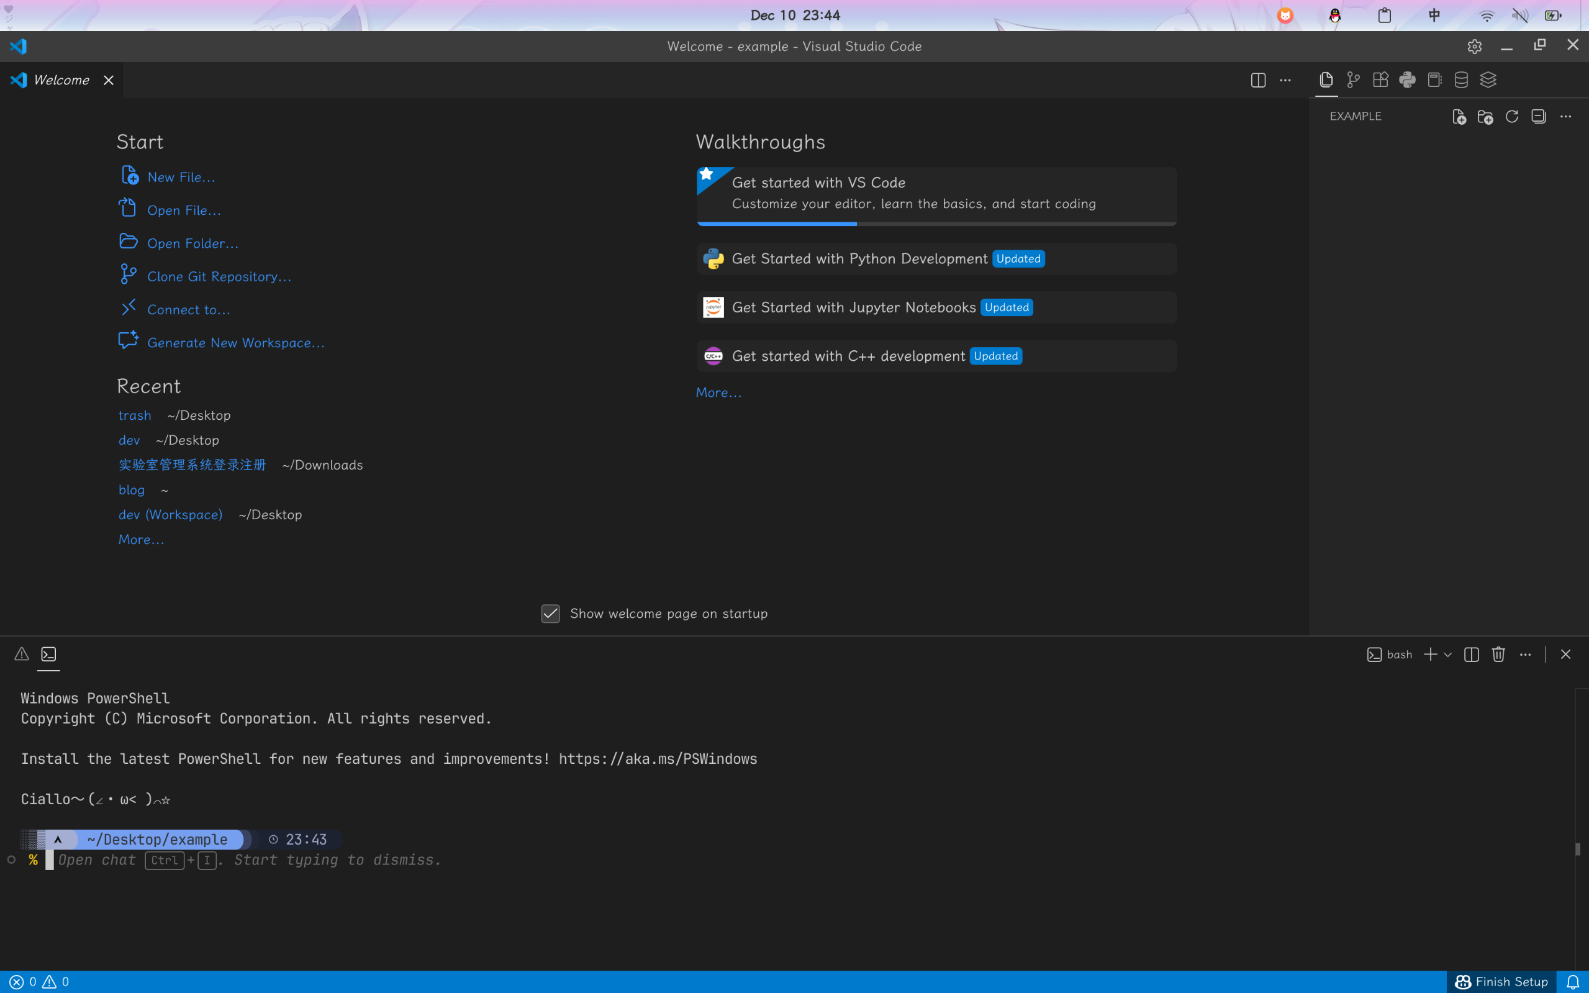This screenshot has width=1589, height=993.
Task: Open the Python sidebar icon
Action: (x=1407, y=80)
